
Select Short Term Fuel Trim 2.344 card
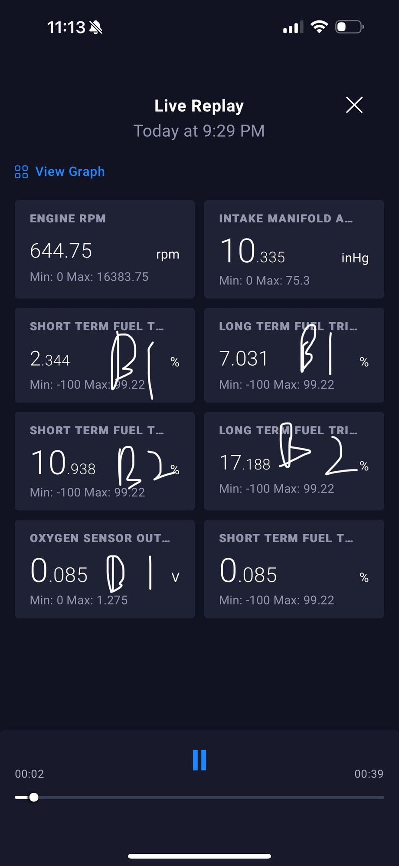point(105,355)
